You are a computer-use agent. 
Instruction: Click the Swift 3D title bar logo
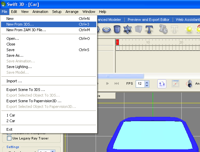(x=3, y=4)
